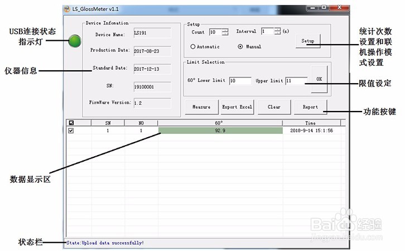This screenshot has width=405, height=251.
Task: Click the Device Name field LS191
Action: pyautogui.click(x=152, y=33)
